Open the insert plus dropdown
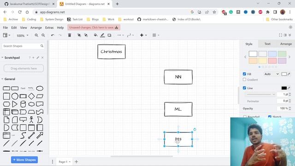 pyautogui.click(x=143, y=35)
